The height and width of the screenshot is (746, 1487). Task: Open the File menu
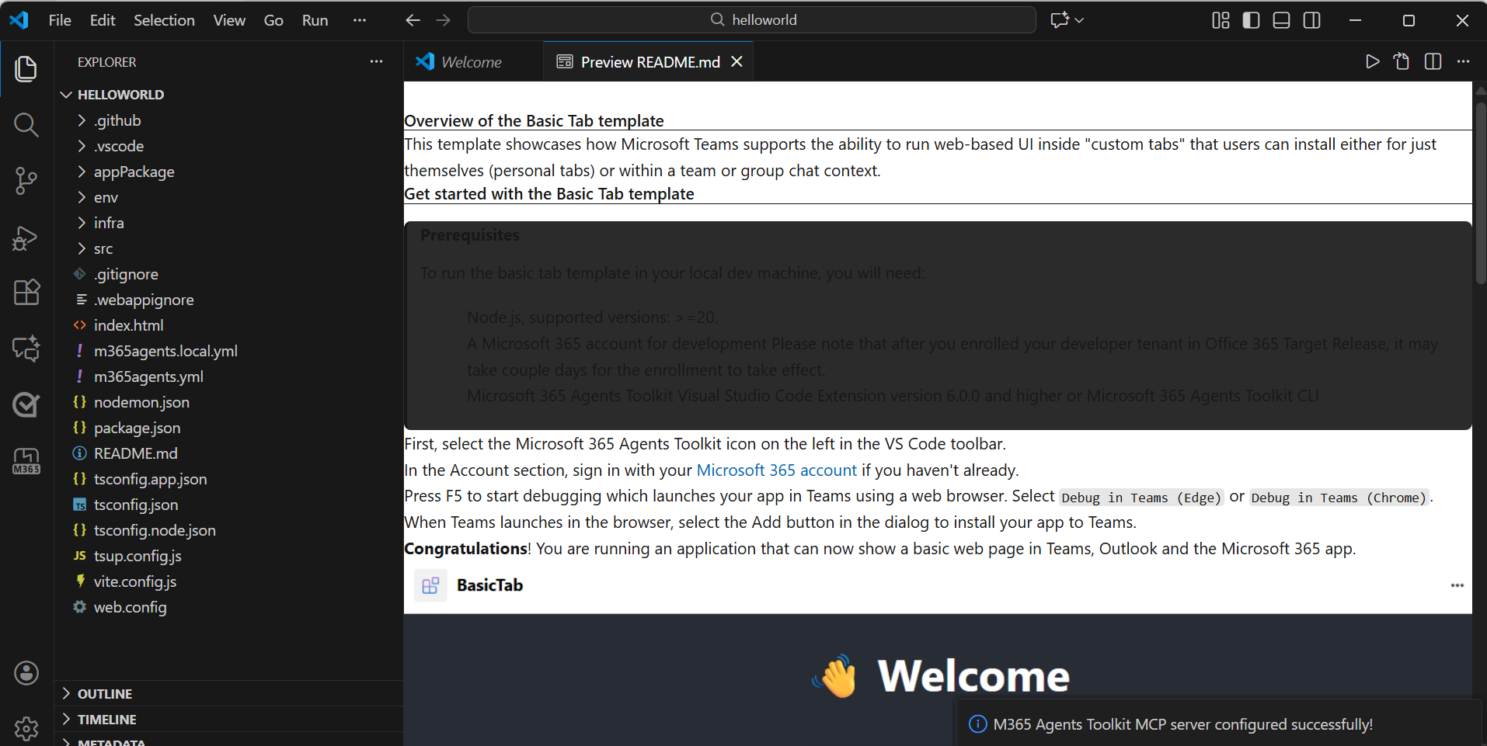tap(59, 20)
